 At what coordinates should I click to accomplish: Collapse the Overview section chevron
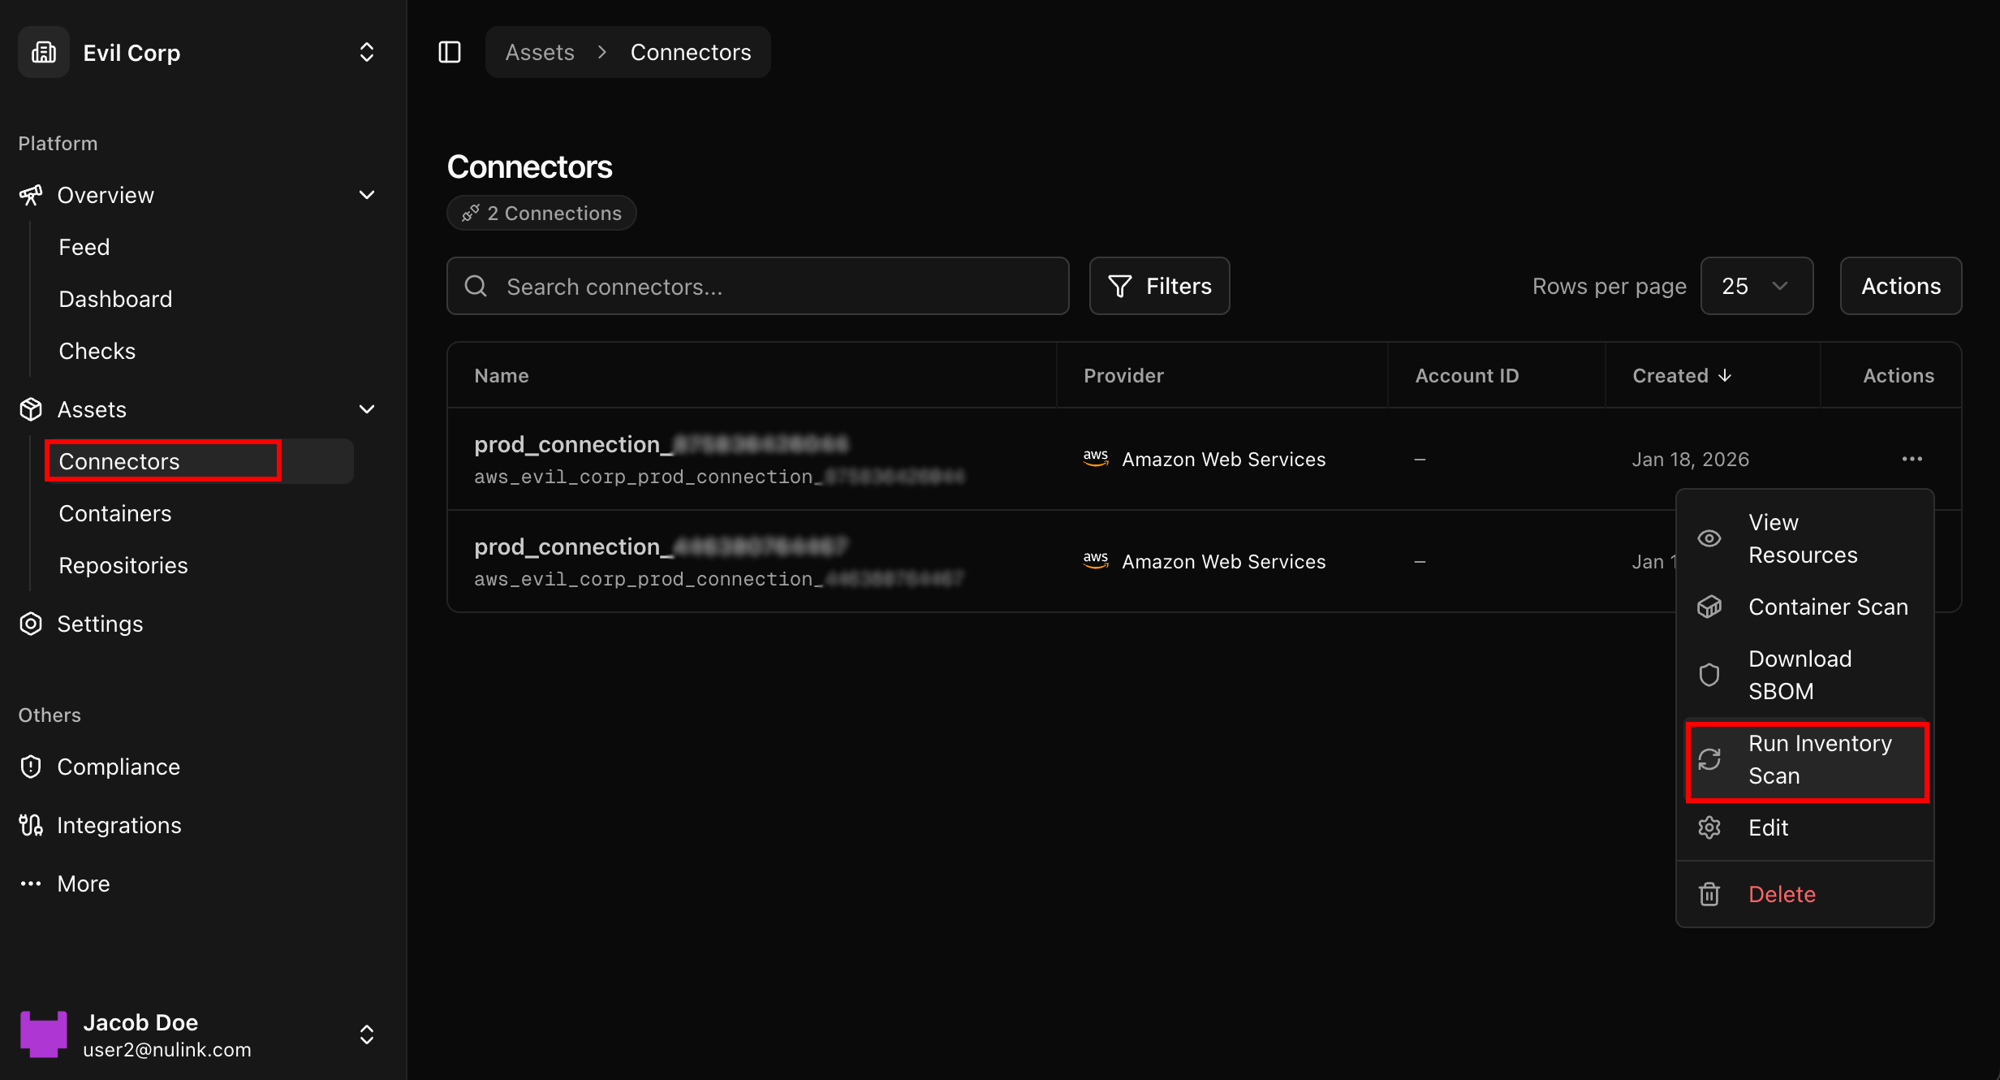(x=367, y=195)
